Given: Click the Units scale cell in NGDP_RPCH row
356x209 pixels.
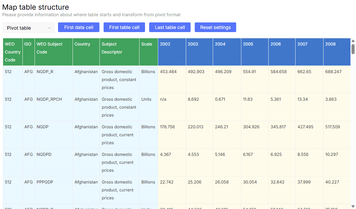Looking at the screenshot, I should click(148, 107).
